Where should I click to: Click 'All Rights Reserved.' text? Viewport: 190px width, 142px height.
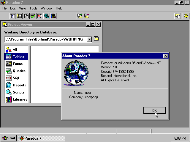[x=115, y=80]
